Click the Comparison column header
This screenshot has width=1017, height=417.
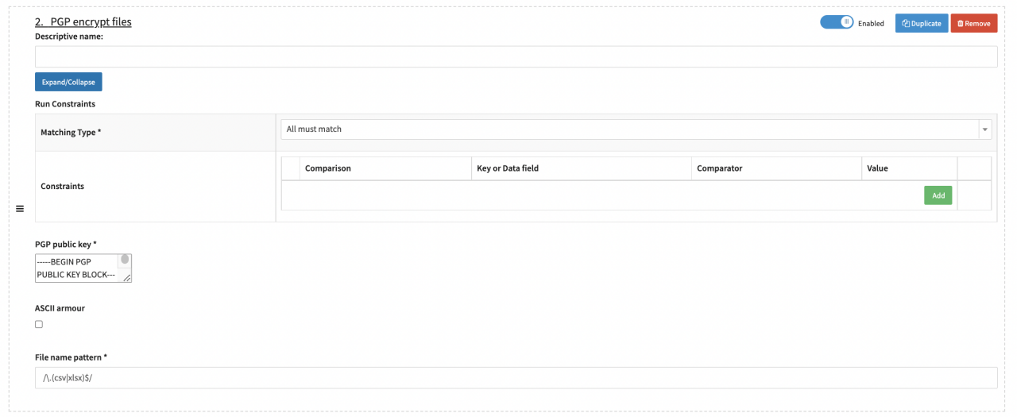tap(327, 168)
